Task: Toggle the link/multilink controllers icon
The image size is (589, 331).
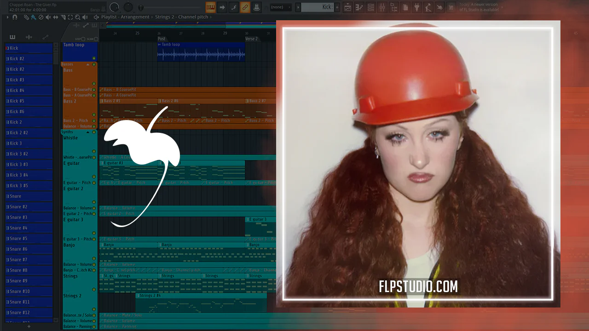Action: pyautogui.click(x=245, y=7)
